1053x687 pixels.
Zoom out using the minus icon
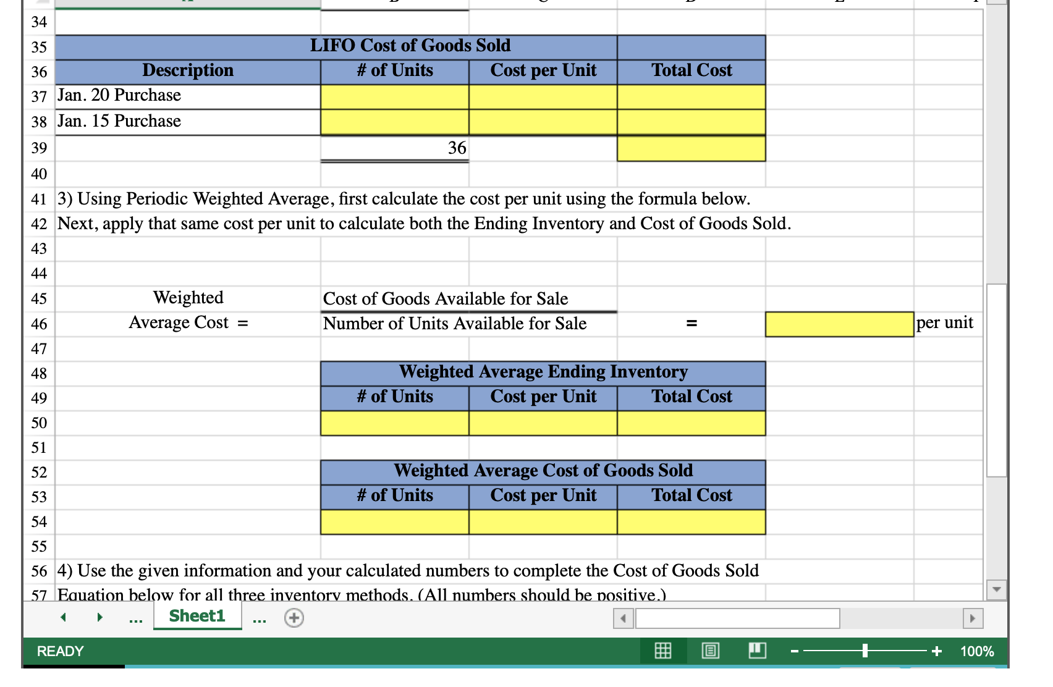(793, 651)
